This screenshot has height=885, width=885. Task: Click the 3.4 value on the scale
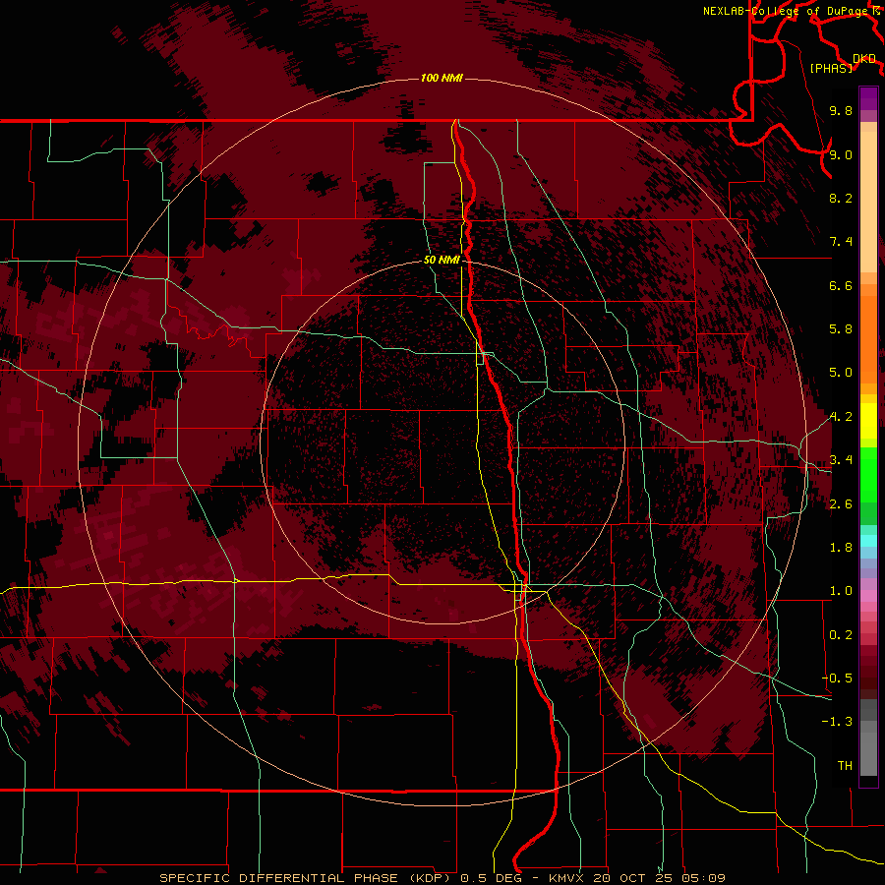click(x=841, y=460)
